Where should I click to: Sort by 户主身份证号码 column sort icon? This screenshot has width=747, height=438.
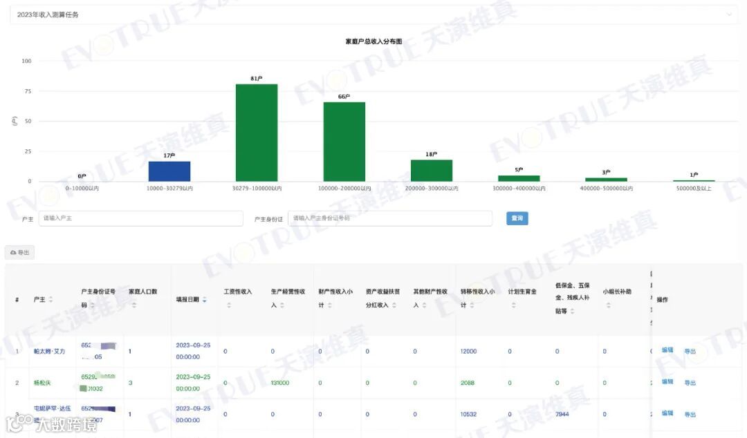(x=93, y=305)
